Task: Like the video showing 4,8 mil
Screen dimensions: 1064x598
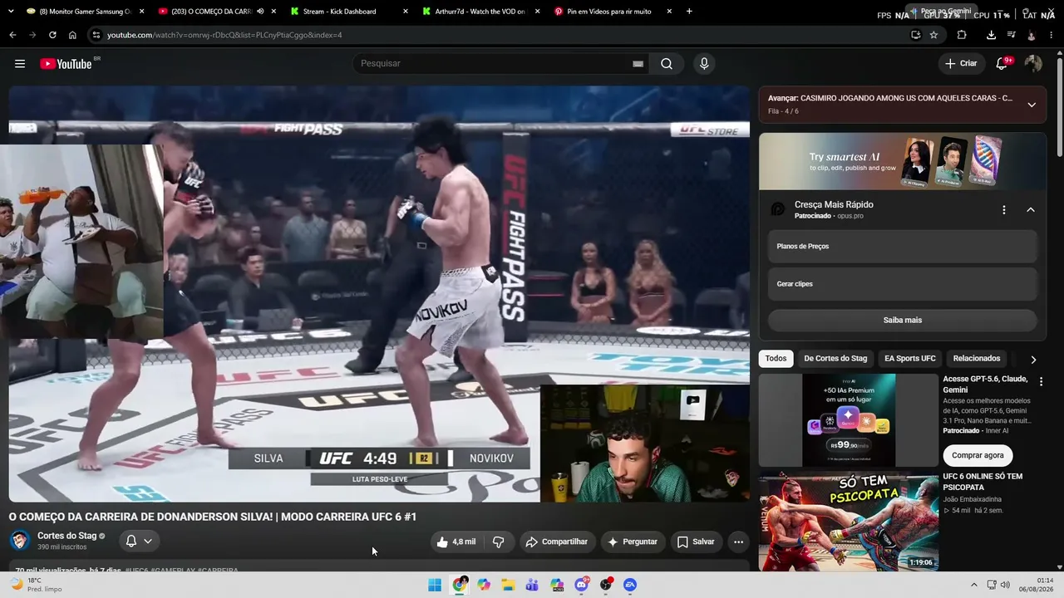Action: (x=456, y=542)
